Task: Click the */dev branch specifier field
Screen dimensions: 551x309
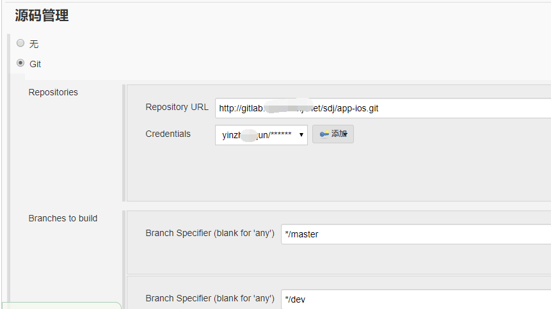Action: (x=416, y=299)
